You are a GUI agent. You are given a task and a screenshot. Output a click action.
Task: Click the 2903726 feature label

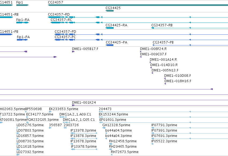tap(71, 125)
